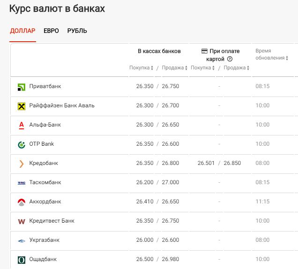Open the Райффайзен Банк Аваль link
Screen dimensions: 298x269
pyautogui.click(x=62, y=105)
